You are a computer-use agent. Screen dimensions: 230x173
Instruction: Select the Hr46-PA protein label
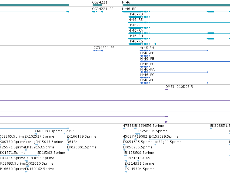click(x=147, y=69)
